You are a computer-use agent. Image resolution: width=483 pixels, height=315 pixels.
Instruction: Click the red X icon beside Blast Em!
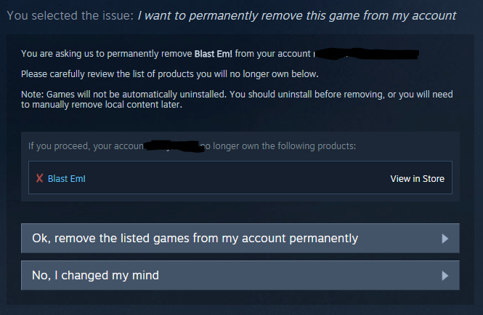(x=39, y=178)
